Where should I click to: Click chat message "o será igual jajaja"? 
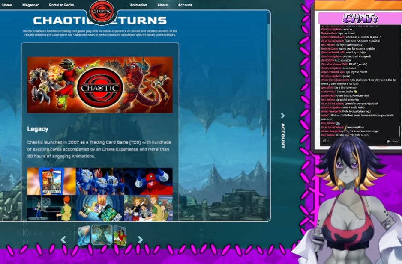point(356,53)
